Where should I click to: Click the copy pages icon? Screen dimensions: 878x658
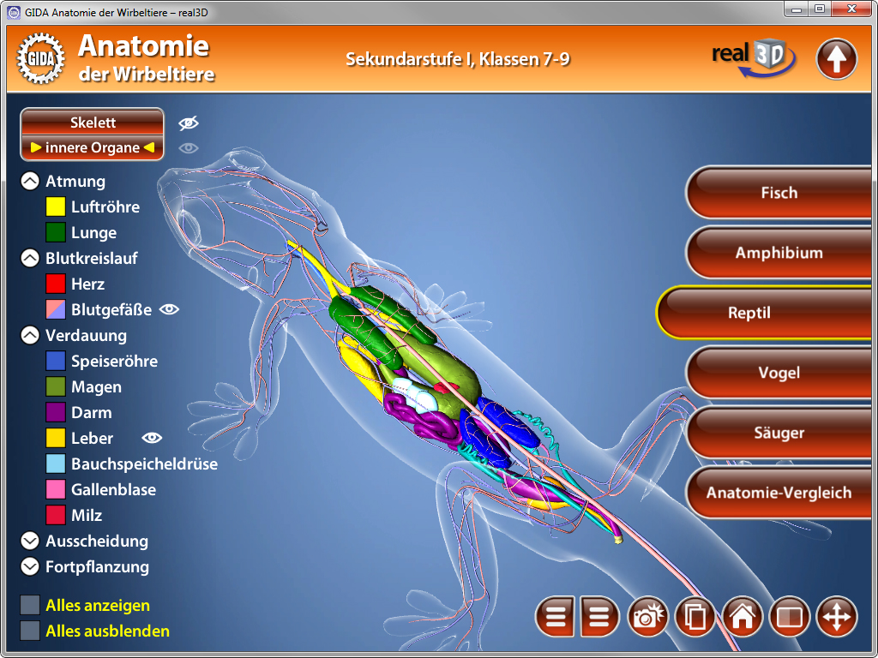(695, 616)
